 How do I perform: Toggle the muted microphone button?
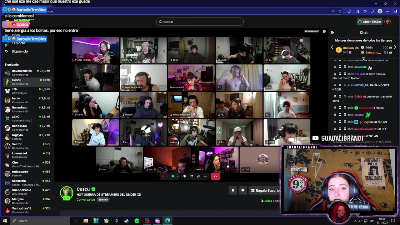[x=163, y=176]
